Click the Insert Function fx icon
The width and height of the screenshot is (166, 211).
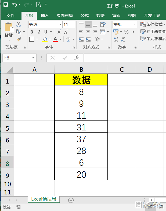(x=77, y=58)
